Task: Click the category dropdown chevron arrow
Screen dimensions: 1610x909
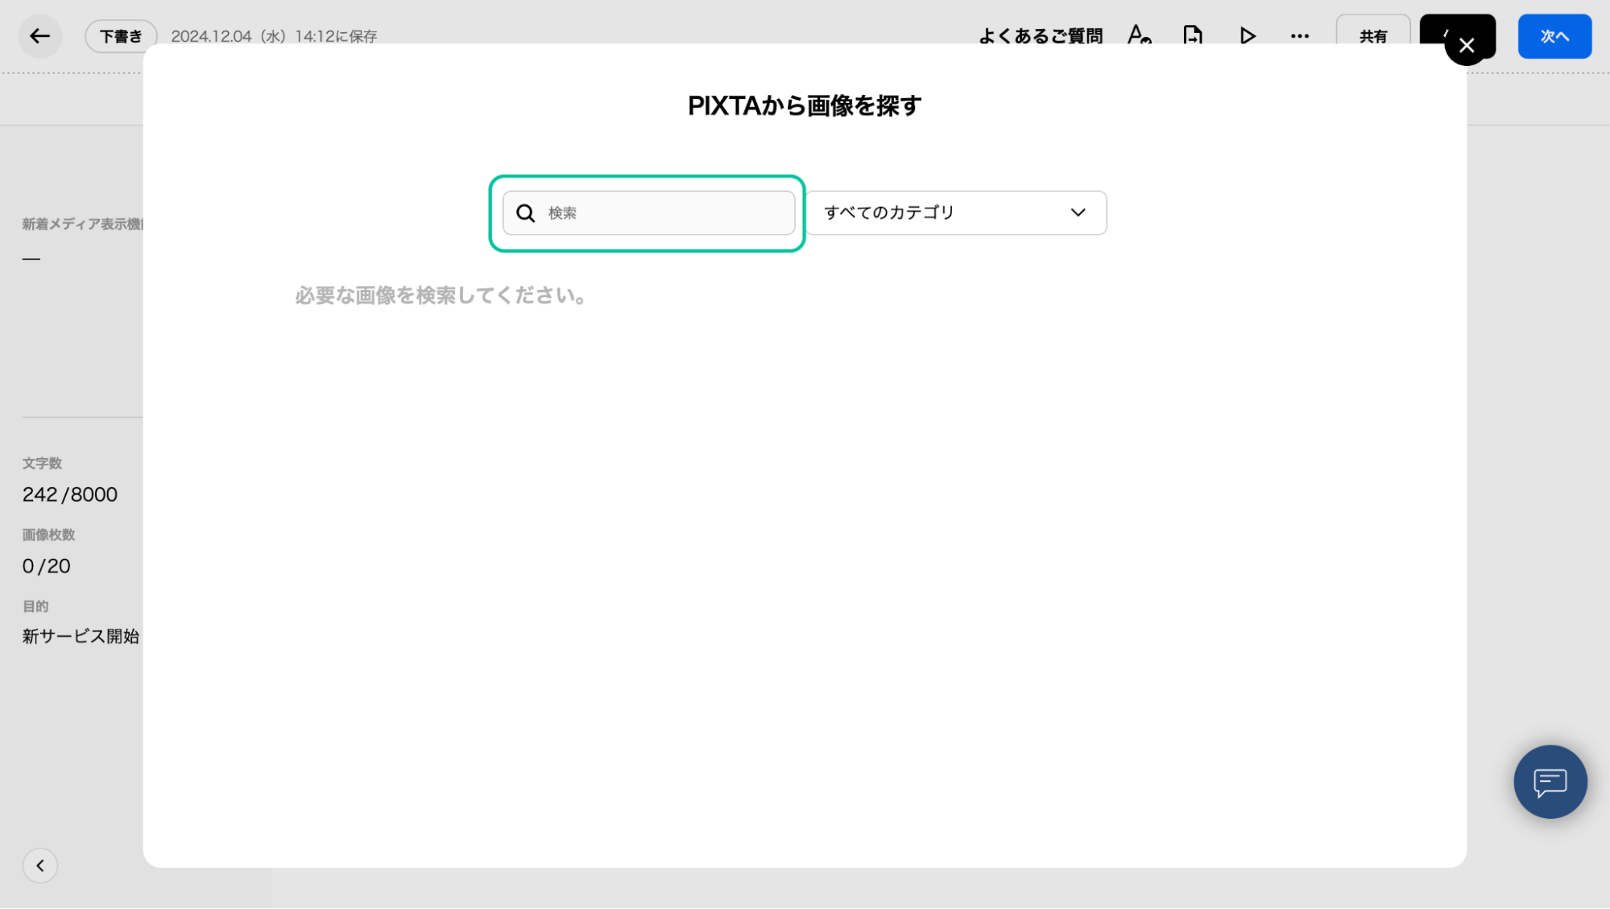Action: (x=1078, y=213)
